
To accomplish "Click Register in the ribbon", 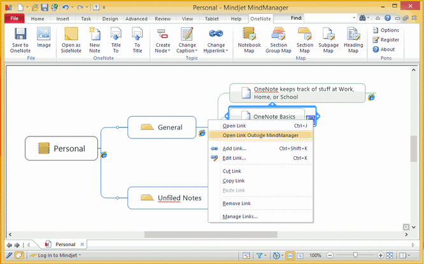I will (386, 40).
